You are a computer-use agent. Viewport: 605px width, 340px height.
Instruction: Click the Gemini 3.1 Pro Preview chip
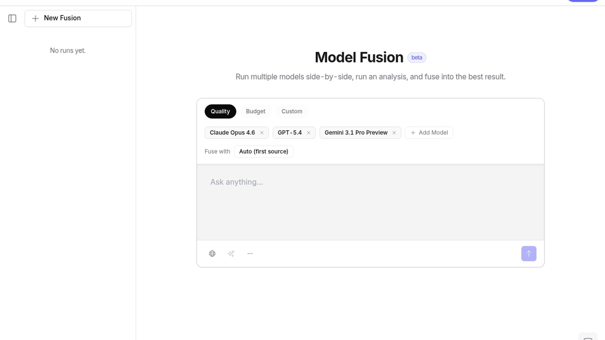coord(356,133)
